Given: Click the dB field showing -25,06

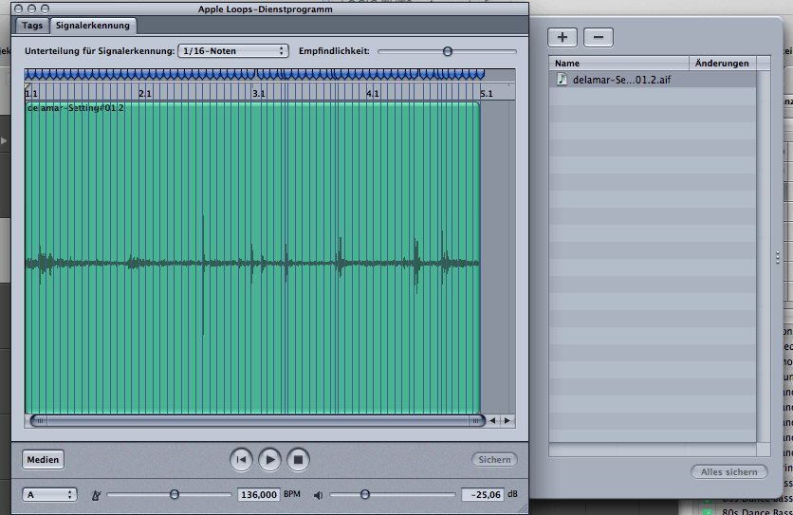Looking at the screenshot, I should tap(483, 495).
